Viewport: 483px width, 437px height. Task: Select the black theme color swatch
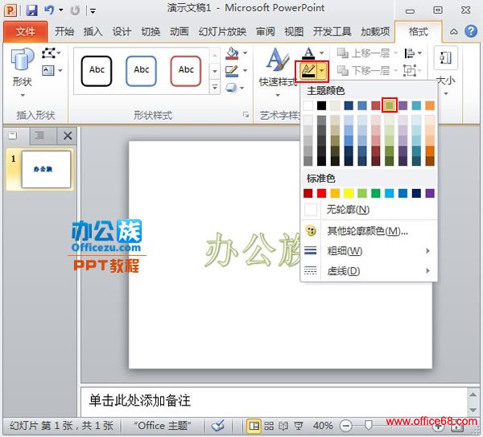tap(321, 105)
